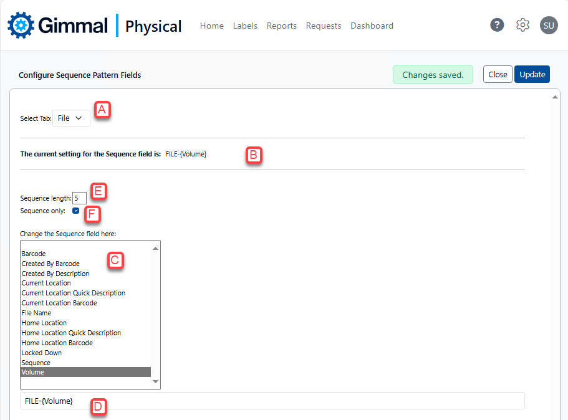The width and height of the screenshot is (568, 420).
Task: Select File Name in the field list
Action: tap(36, 313)
